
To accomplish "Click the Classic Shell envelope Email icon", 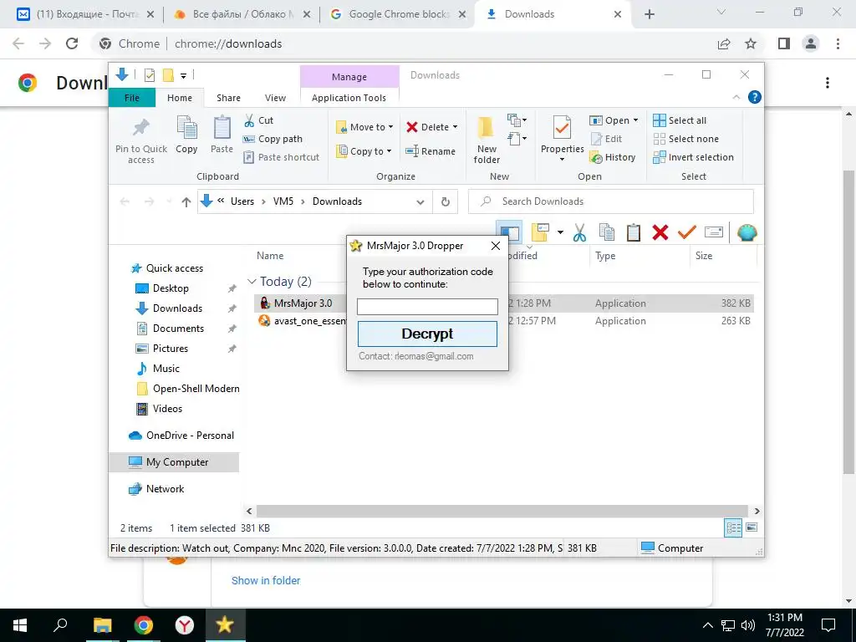I will (714, 232).
